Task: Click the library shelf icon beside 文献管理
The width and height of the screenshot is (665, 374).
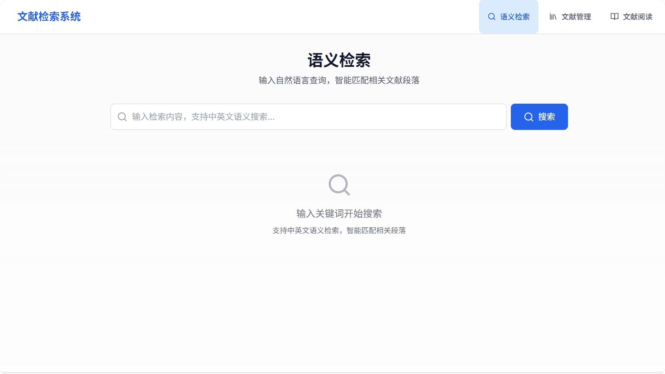Action: [x=553, y=16]
